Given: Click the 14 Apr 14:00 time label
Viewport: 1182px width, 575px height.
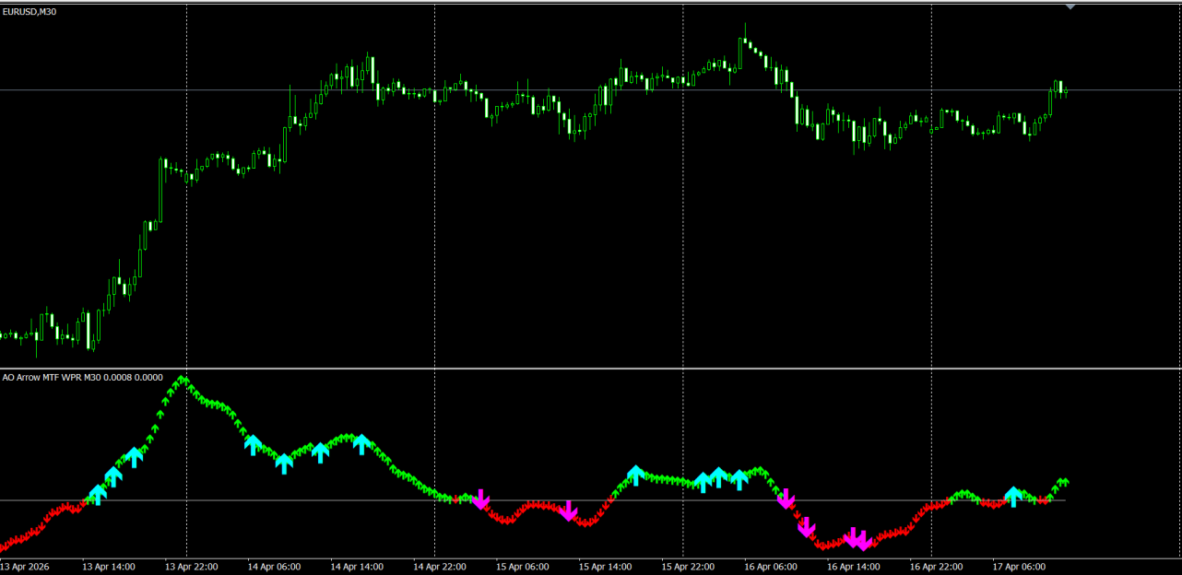Looking at the screenshot, I should [x=357, y=567].
